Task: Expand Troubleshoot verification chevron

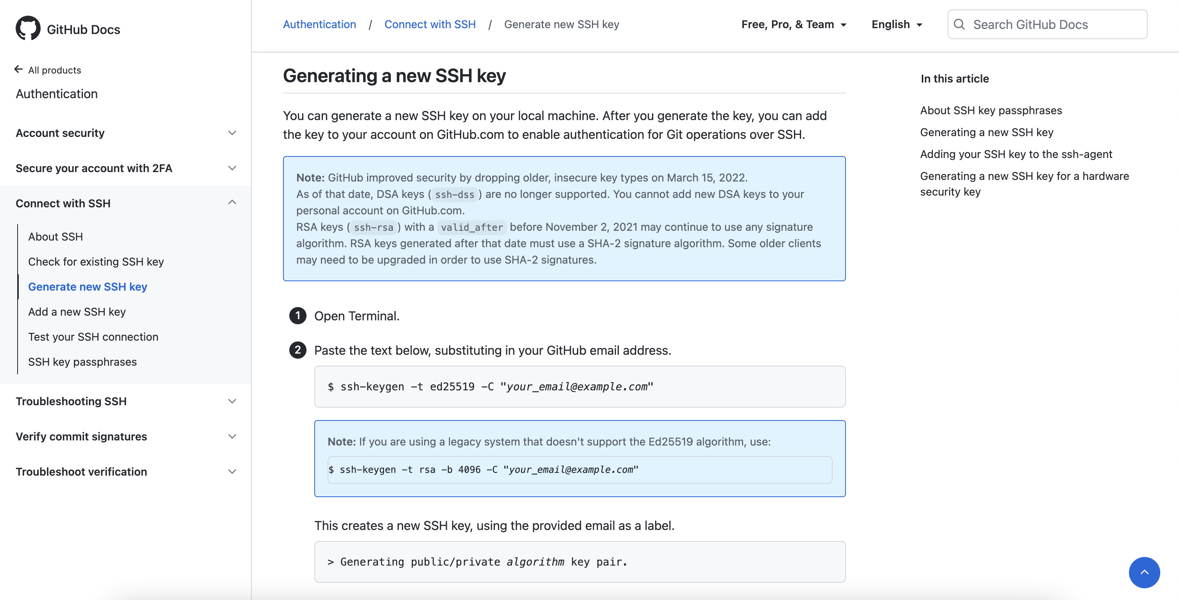Action: coord(232,472)
